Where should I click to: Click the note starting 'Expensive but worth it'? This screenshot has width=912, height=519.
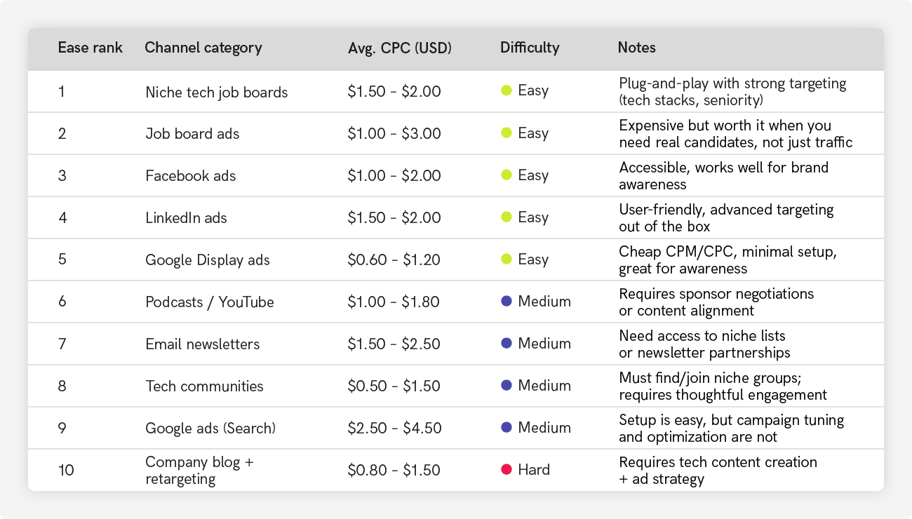click(736, 134)
